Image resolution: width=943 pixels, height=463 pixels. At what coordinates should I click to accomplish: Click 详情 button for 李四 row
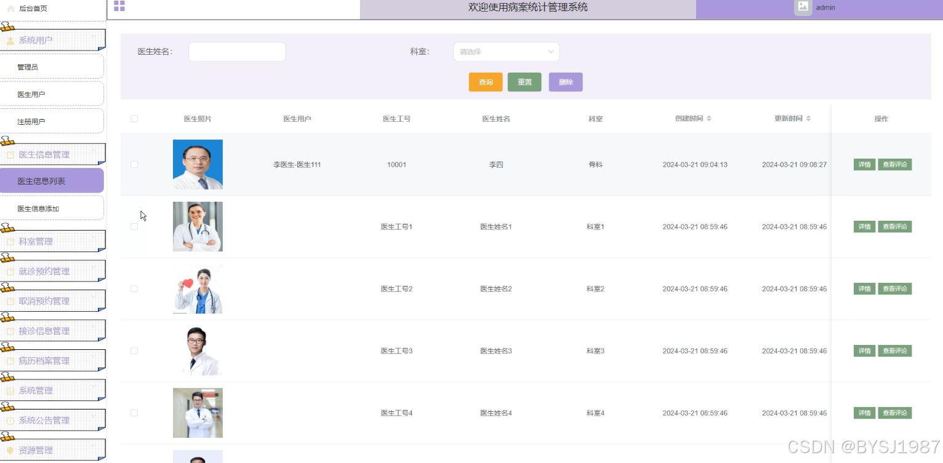(x=864, y=165)
